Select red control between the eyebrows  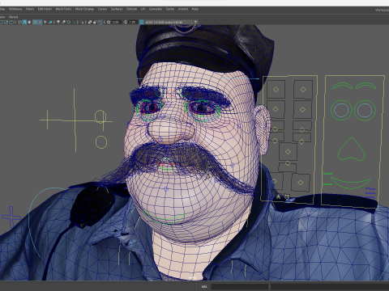pyautogui.click(x=171, y=93)
